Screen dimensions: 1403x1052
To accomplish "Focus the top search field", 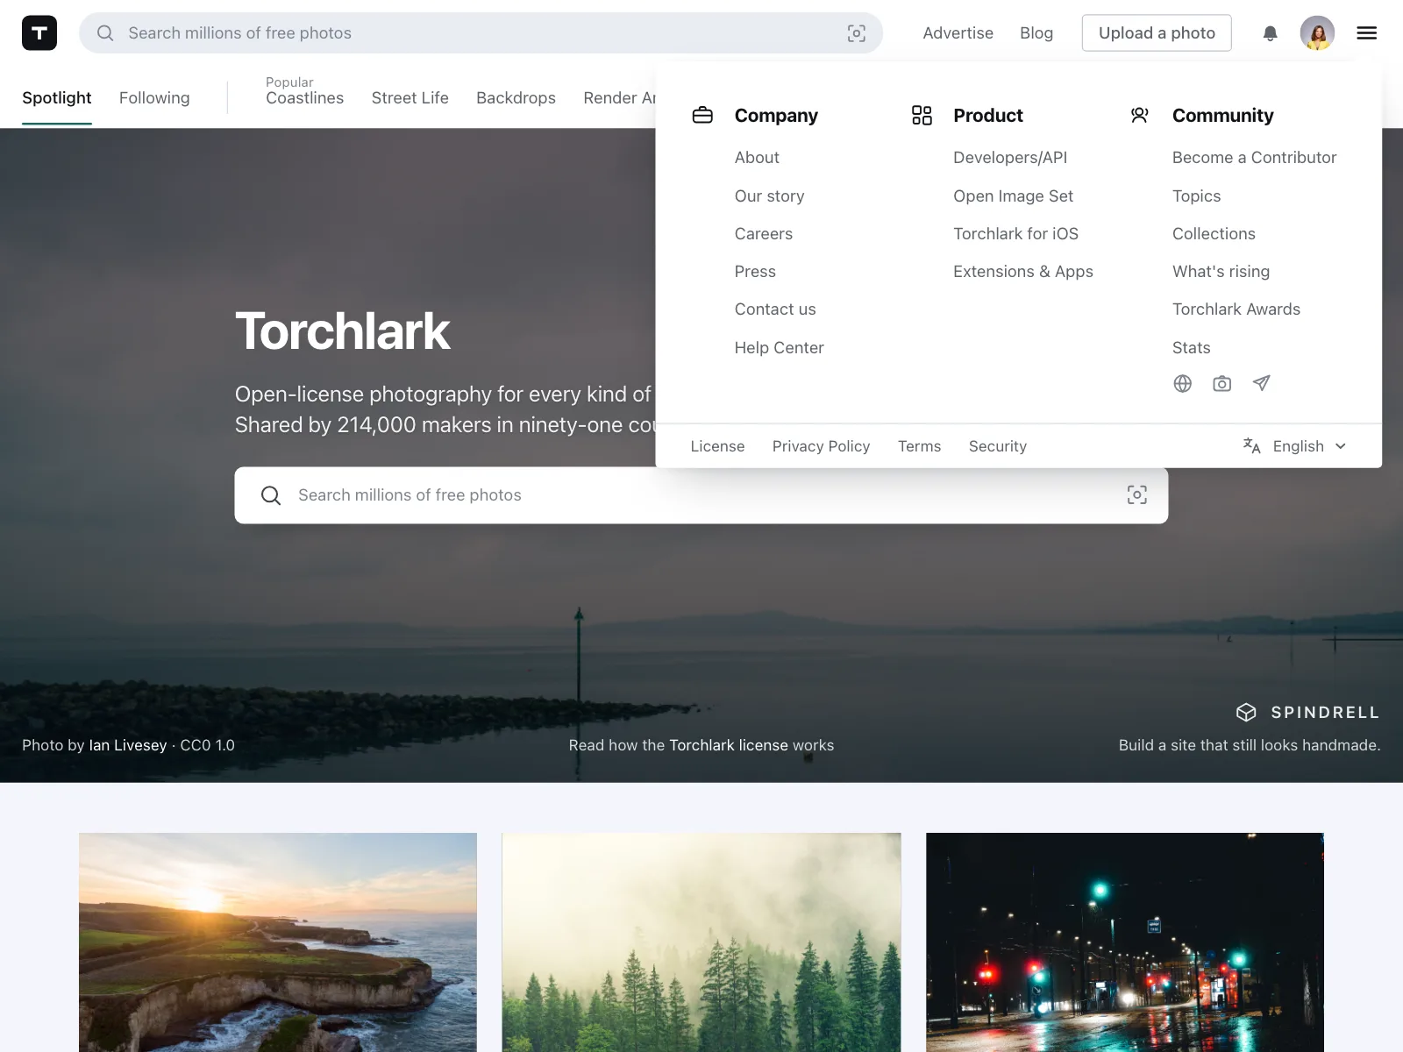I will click(481, 33).
